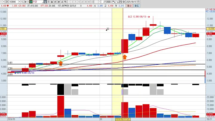The height and width of the screenshot is (121, 215).
Task: Open chart settings gear icon
Action: pos(124,2)
